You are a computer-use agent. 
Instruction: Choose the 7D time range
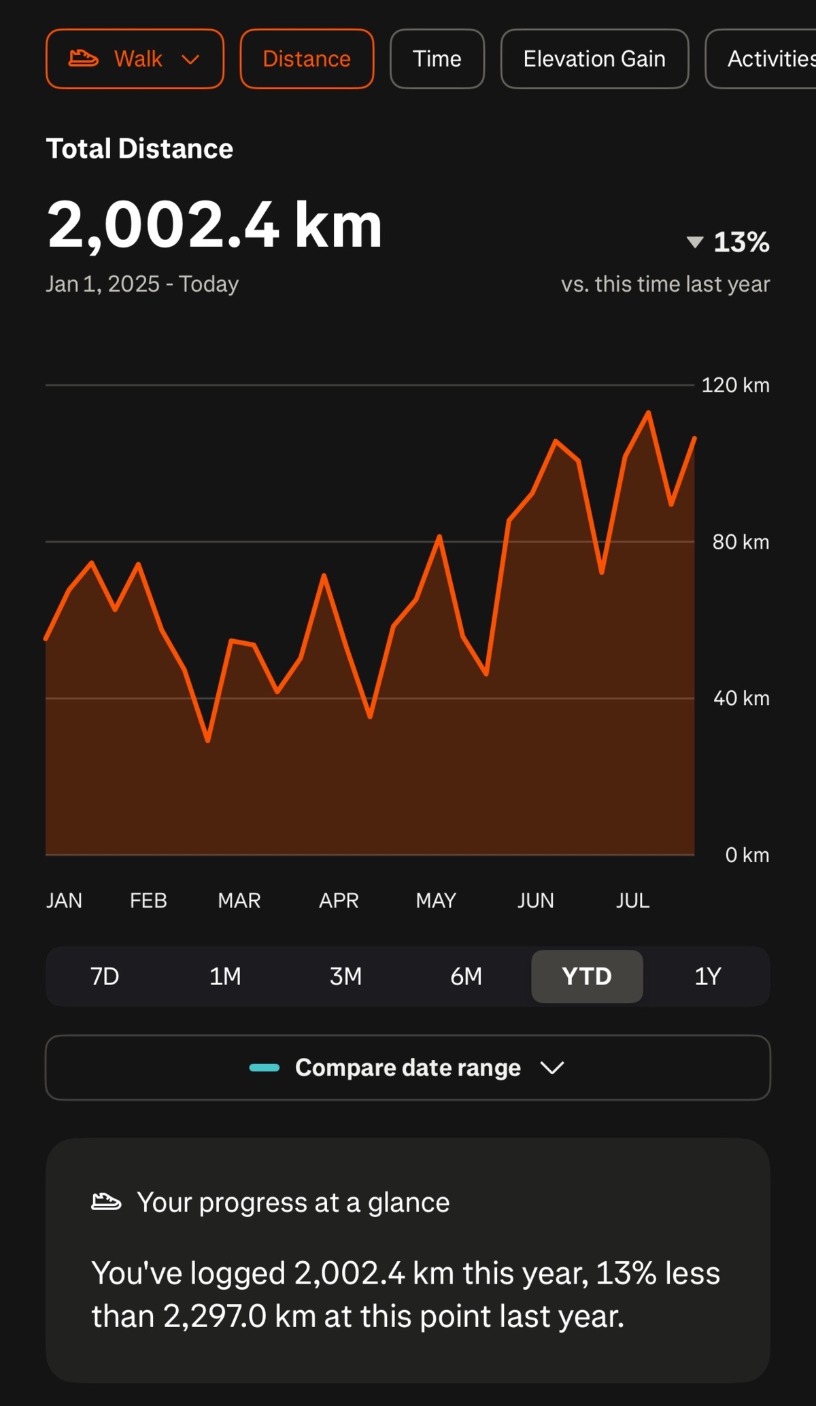coord(105,976)
